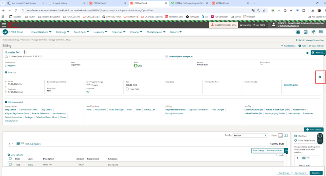This screenshot has width=326, height=176.
Task: Click the Post Payment button
Action: (x=300, y=173)
